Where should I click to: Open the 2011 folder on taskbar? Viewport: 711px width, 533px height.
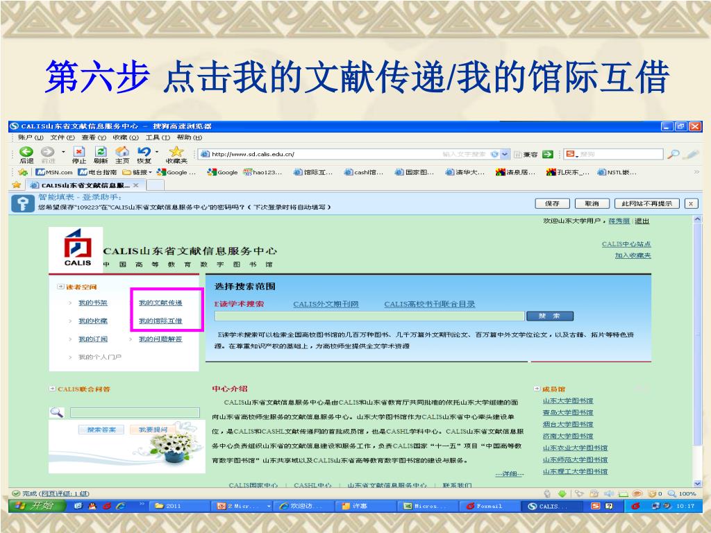(178, 506)
